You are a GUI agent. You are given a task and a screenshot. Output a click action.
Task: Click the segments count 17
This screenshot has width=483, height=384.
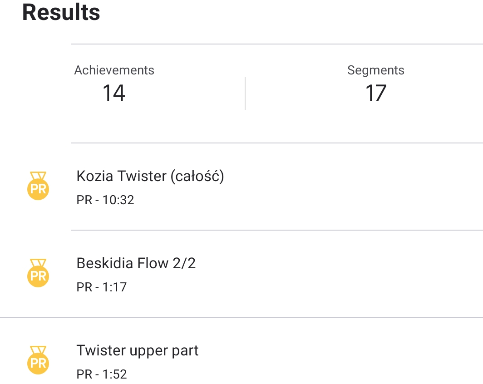pyautogui.click(x=375, y=93)
